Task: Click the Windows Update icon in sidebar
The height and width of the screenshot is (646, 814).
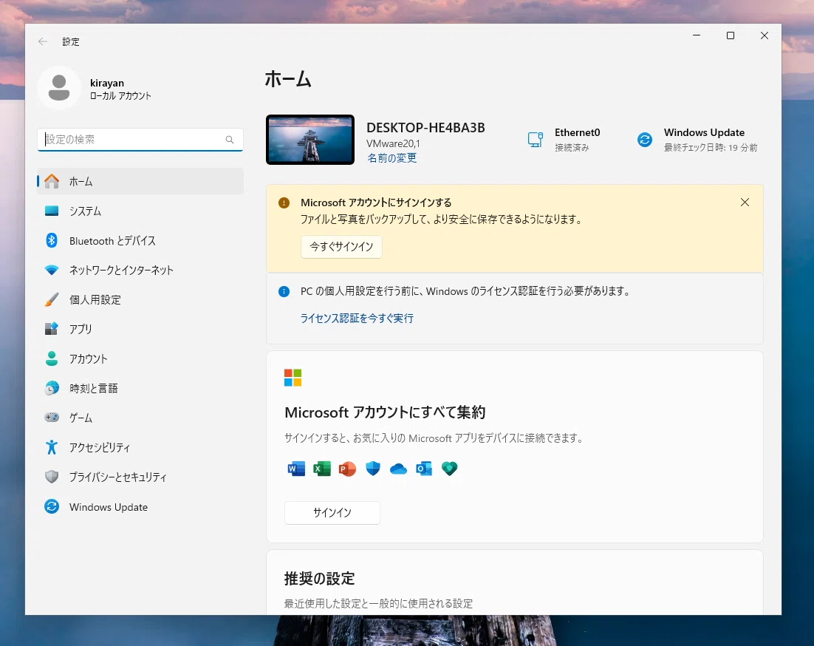Action: click(x=52, y=506)
